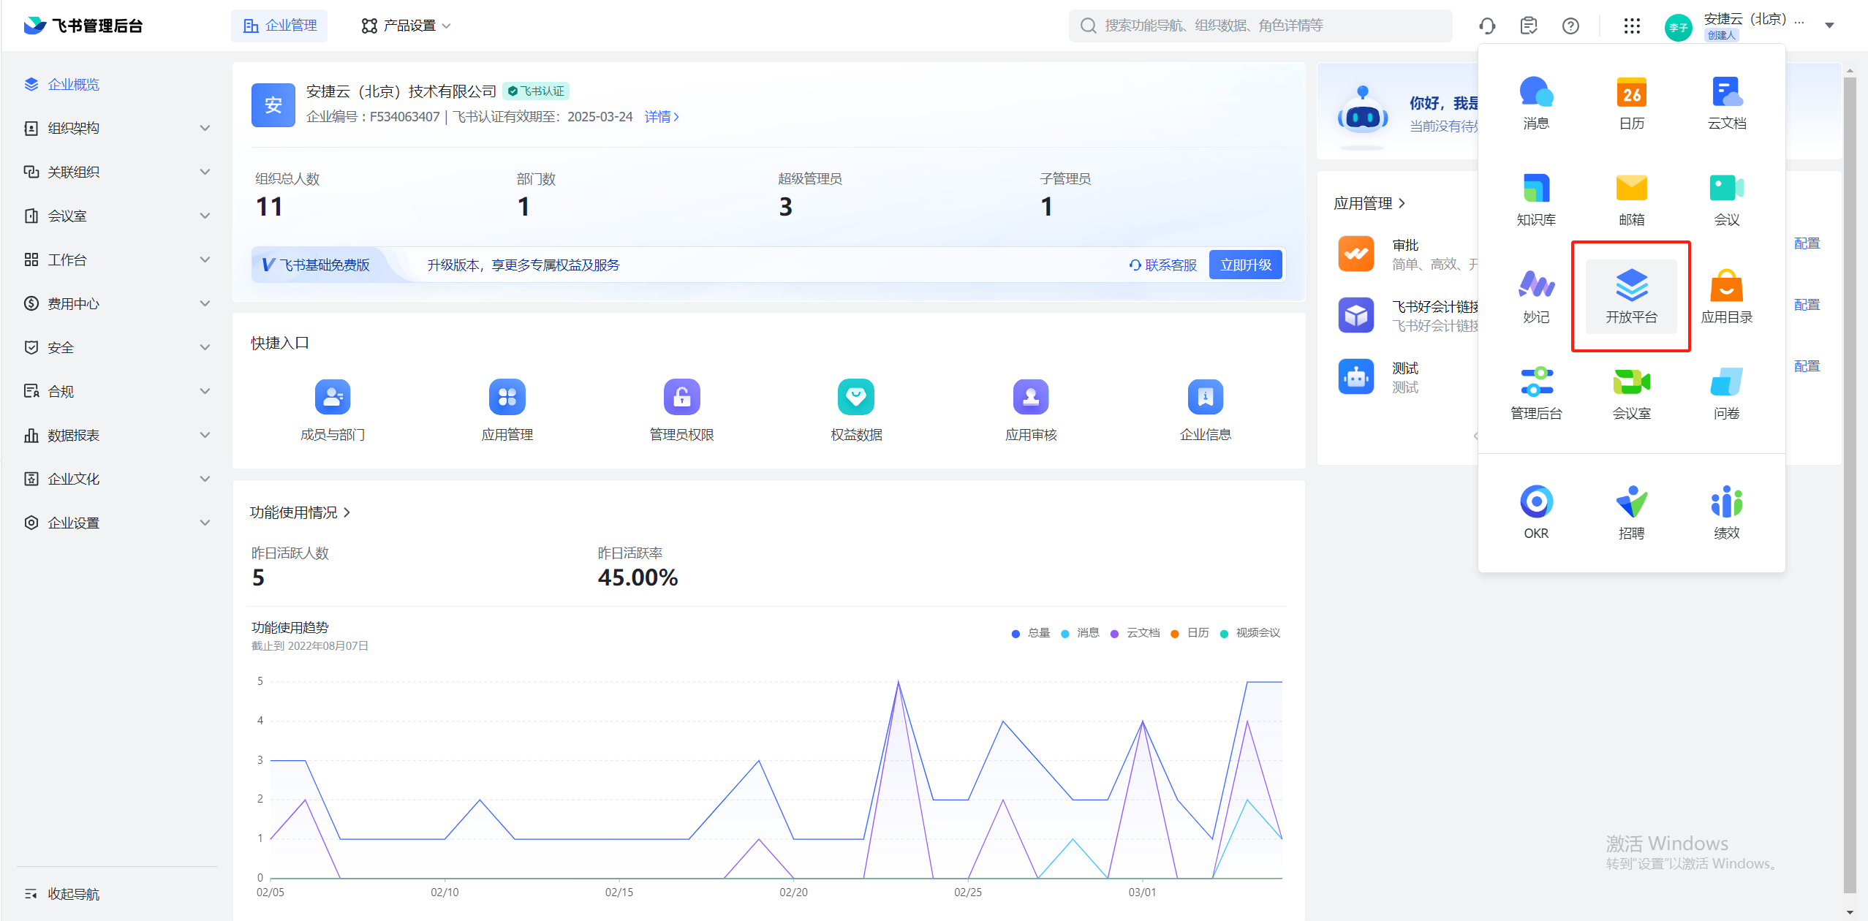The width and height of the screenshot is (1868, 921).
Task: Click the 立即升级 button
Action: point(1246,265)
